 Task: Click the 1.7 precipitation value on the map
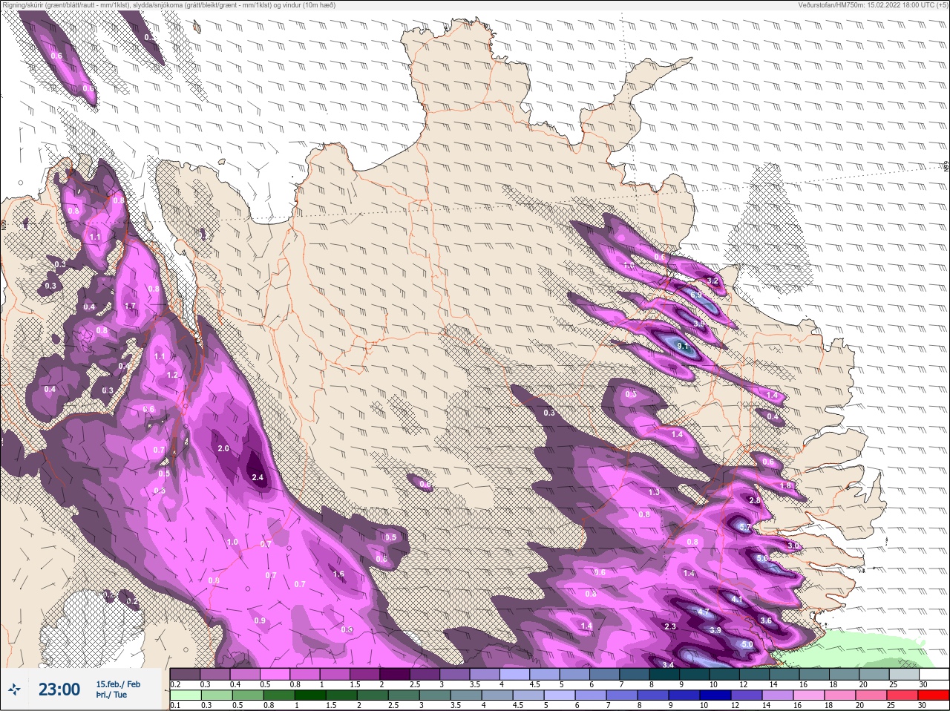[x=131, y=306]
